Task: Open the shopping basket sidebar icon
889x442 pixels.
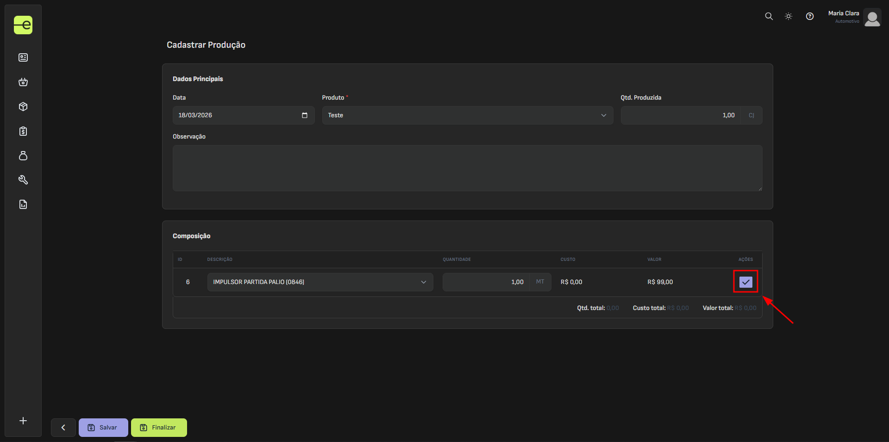Action: pos(23,82)
